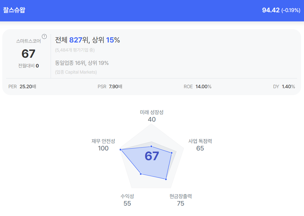Click the 재무 안전성 data point on radar

tap(121, 150)
